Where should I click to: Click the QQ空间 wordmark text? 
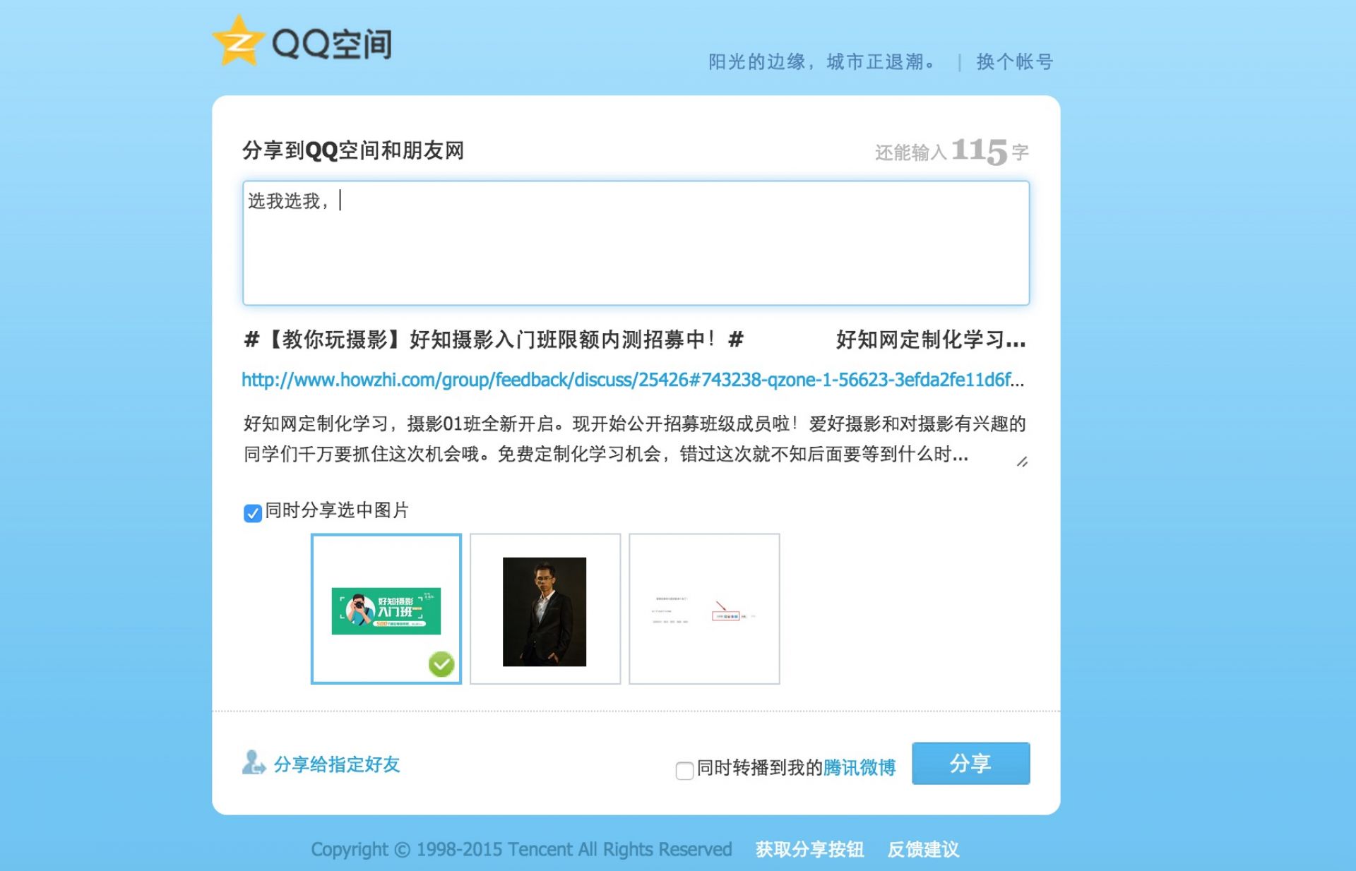pyautogui.click(x=332, y=44)
